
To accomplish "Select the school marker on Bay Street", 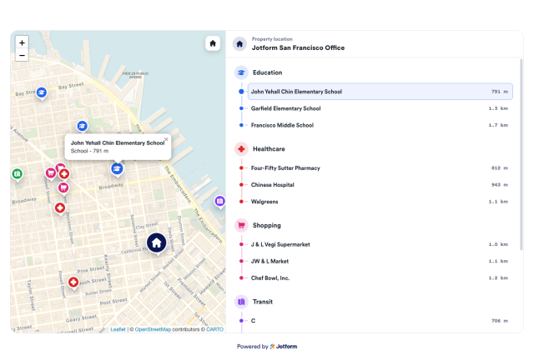I will coord(42,93).
